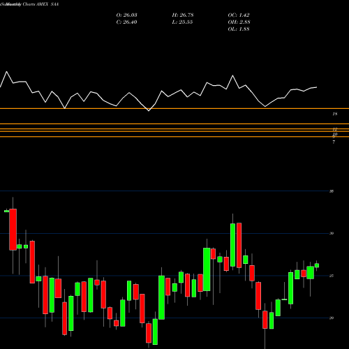Select the OC: 1.42 reading
This screenshot has width=349, height=349.
tap(239, 15)
